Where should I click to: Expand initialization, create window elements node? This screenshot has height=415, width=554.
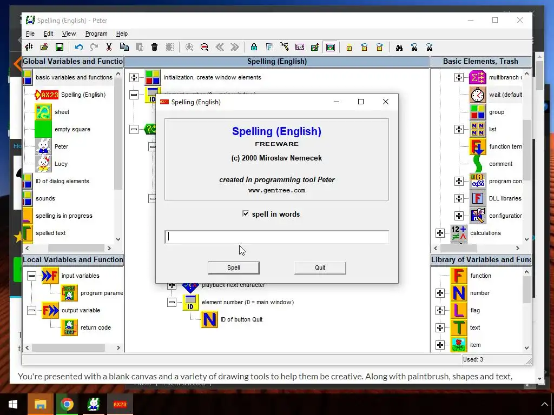pyautogui.click(x=134, y=77)
